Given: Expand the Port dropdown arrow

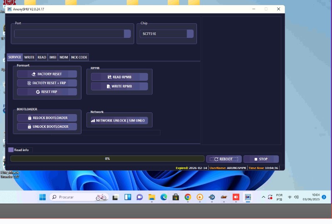Looking at the screenshot, I should (127, 34).
